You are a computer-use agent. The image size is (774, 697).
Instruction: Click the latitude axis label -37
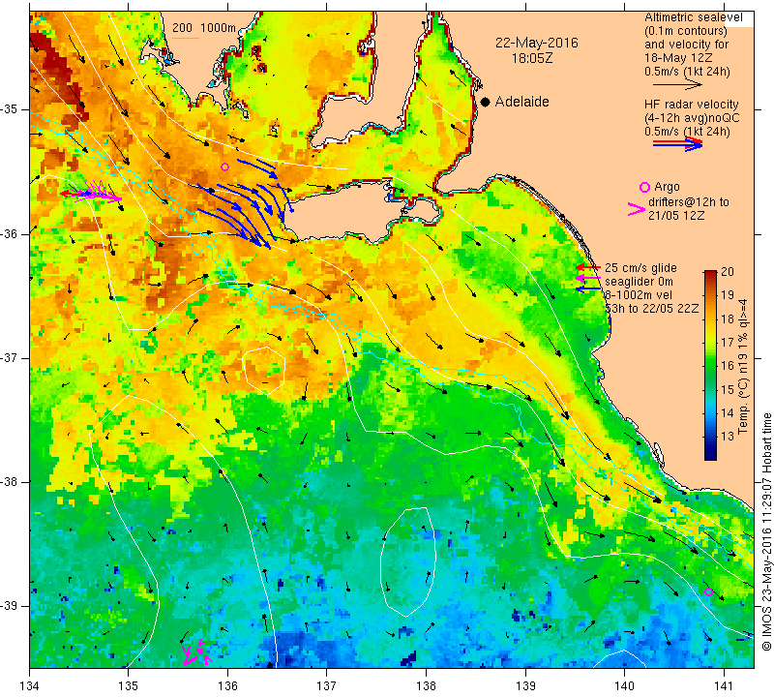point(10,357)
